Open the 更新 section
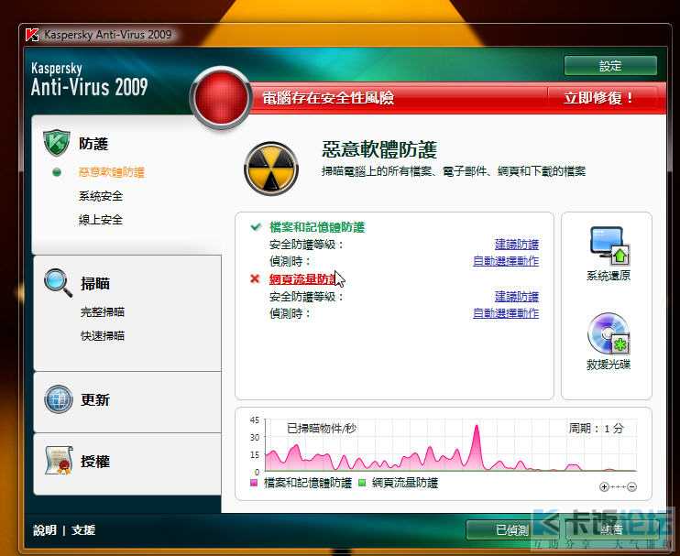The height and width of the screenshot is (556, 680). [95, 399]
